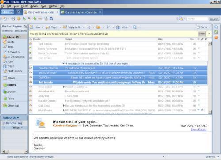Click the follow up flag icon in action bar

click(108, 27)
